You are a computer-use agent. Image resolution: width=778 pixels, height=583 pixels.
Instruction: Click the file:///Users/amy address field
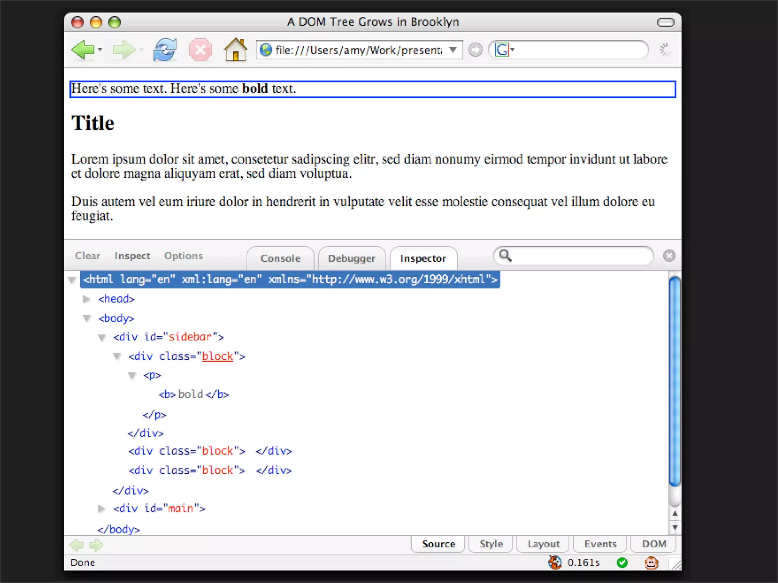point(359,50)
